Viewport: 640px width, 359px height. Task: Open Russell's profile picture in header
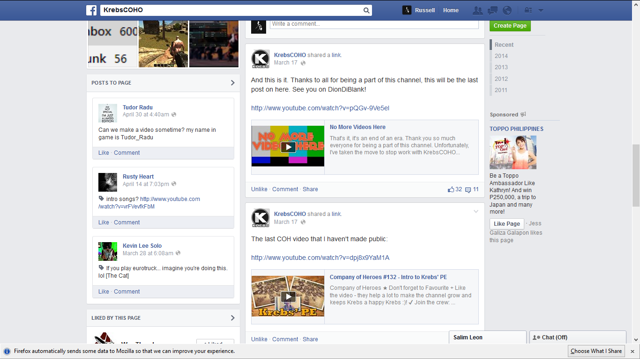pos(407,10)
